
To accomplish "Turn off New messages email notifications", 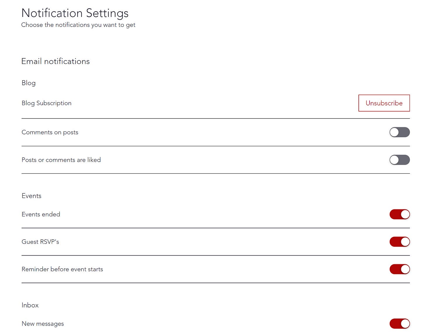I will 399,323.
